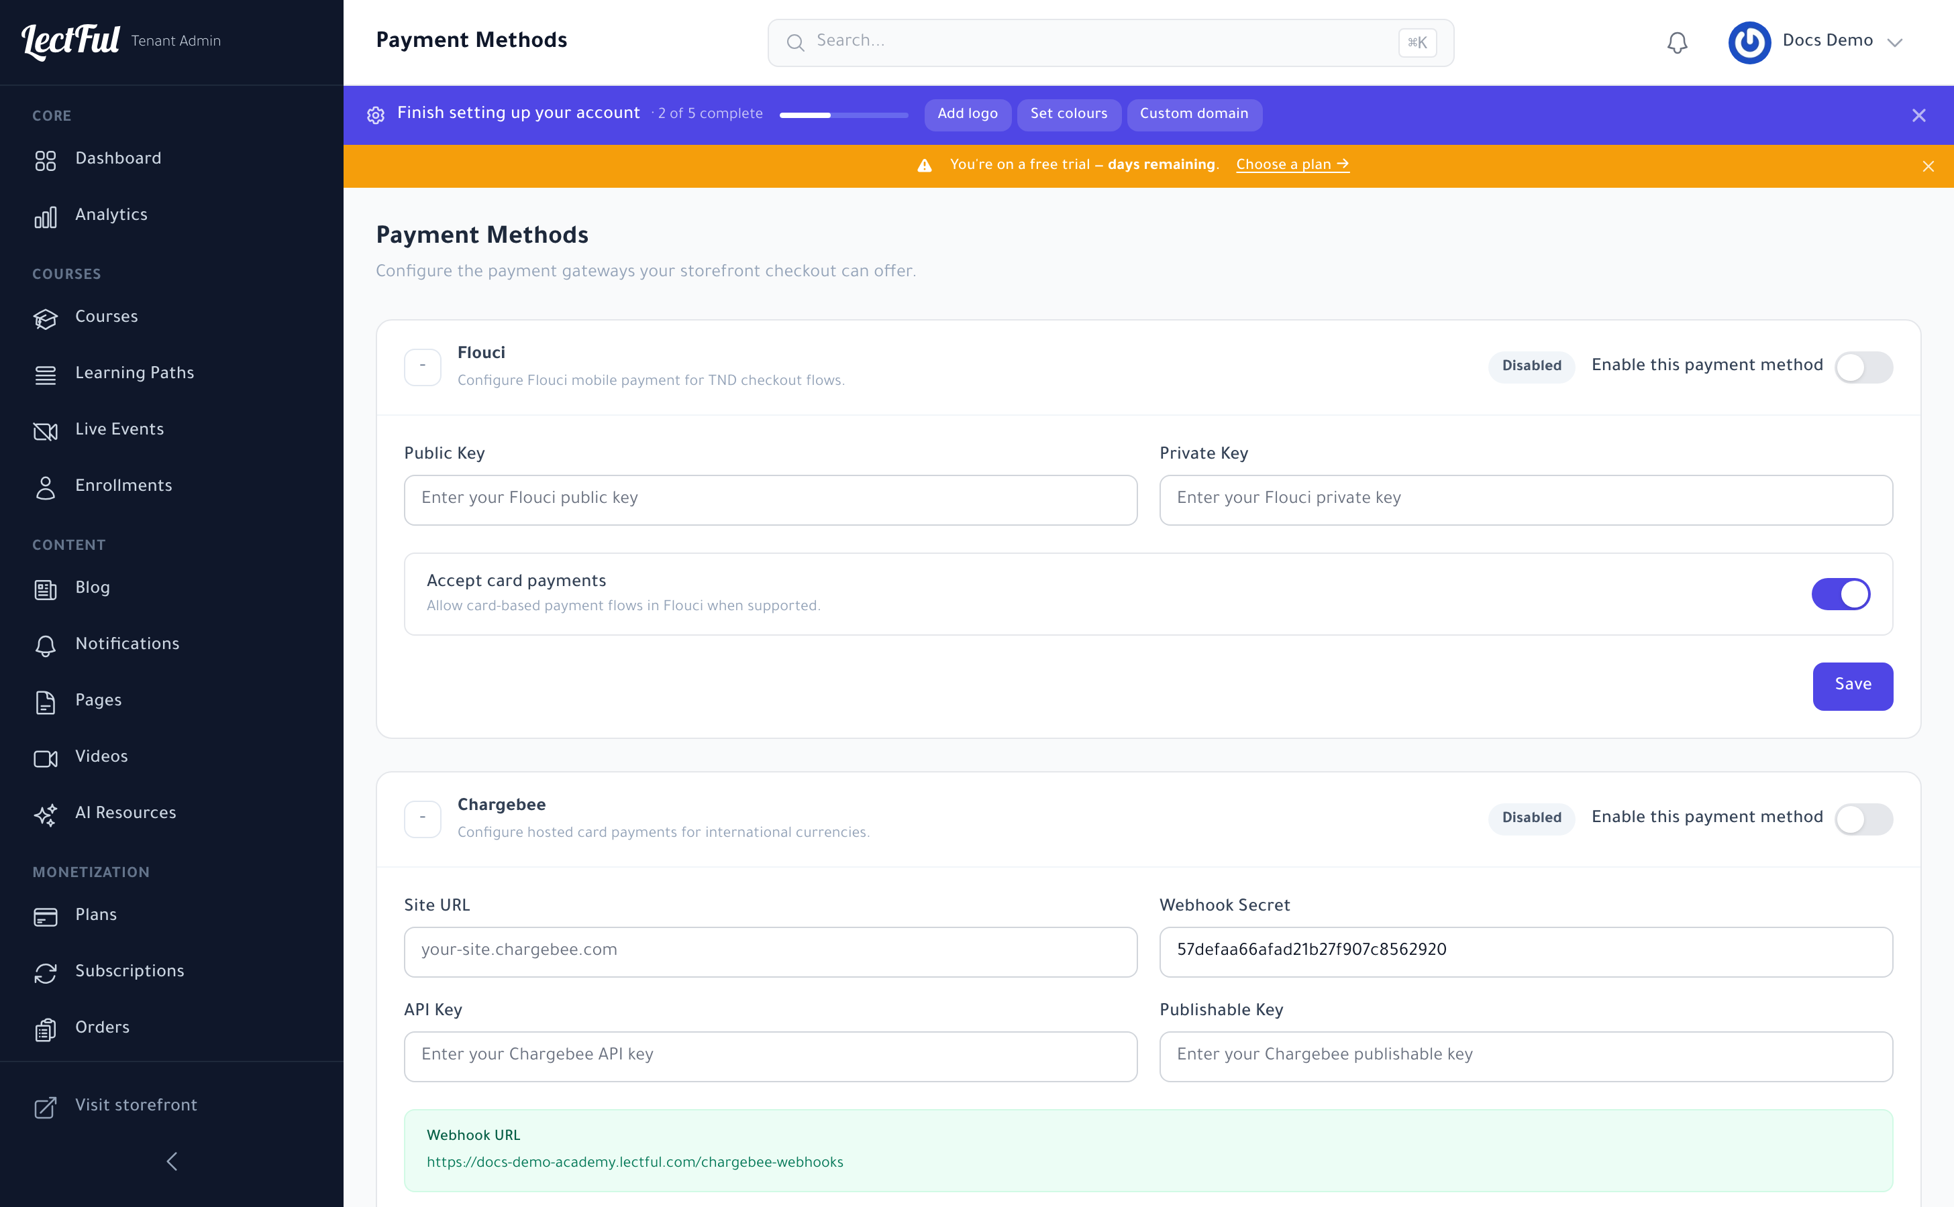The width and height of the screenshot is (1954, 1207).
Task: Click the Learning Paths list icon
Action: (46, 374)
